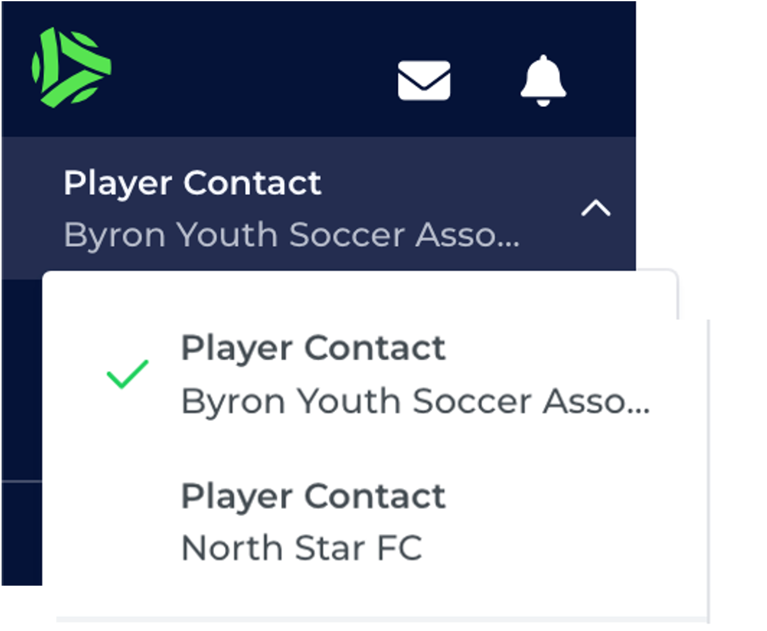Screen dimensions: 767x631
Task: Click the green soccer ball app logo
Action: point(71,66)
